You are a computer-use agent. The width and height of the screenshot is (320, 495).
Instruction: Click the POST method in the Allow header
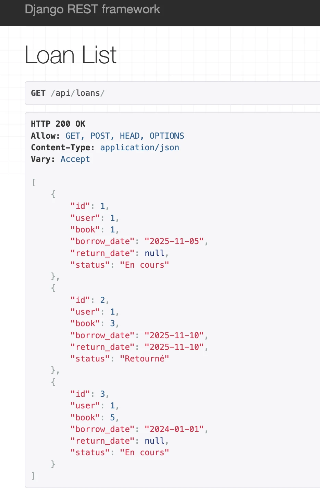[x=100, y=136]
